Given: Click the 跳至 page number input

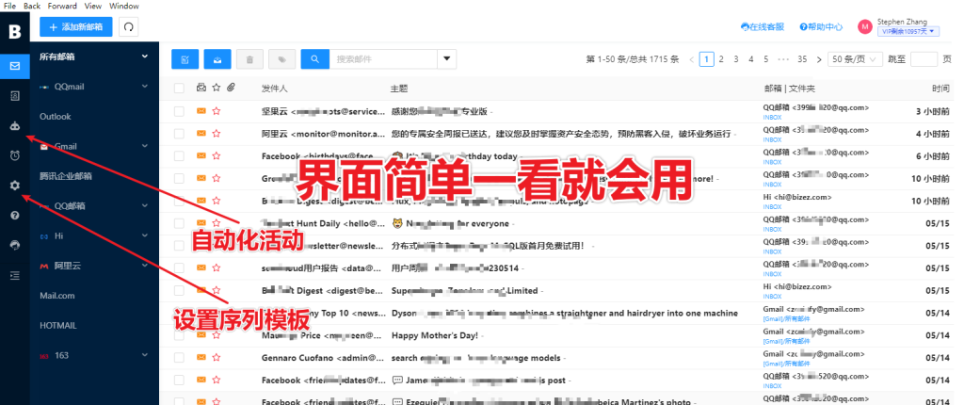Looking at the screenshot, I should tap(924, 59).
